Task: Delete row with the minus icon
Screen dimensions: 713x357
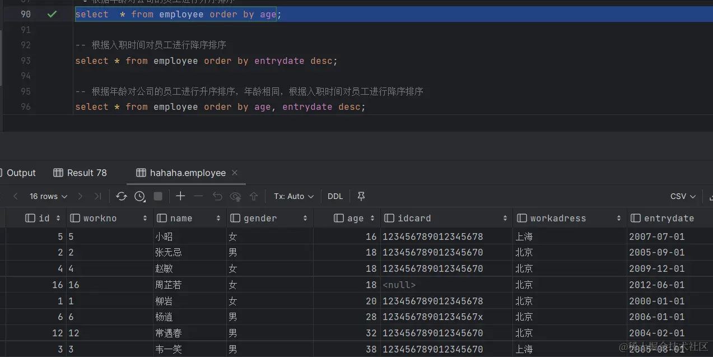Action: click(x=198, y=196)
